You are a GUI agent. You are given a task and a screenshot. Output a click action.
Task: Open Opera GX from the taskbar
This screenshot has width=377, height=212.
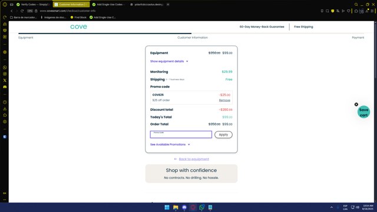tap(193, 207)
